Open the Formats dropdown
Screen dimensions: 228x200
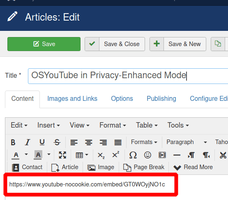click(144, 142)
